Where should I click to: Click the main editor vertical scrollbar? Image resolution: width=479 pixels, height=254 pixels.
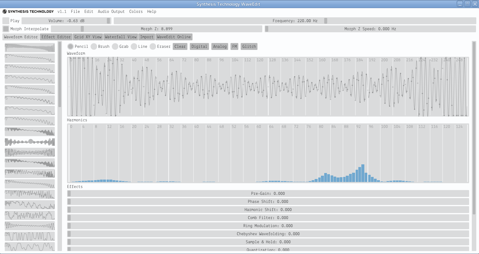point(474,128)
